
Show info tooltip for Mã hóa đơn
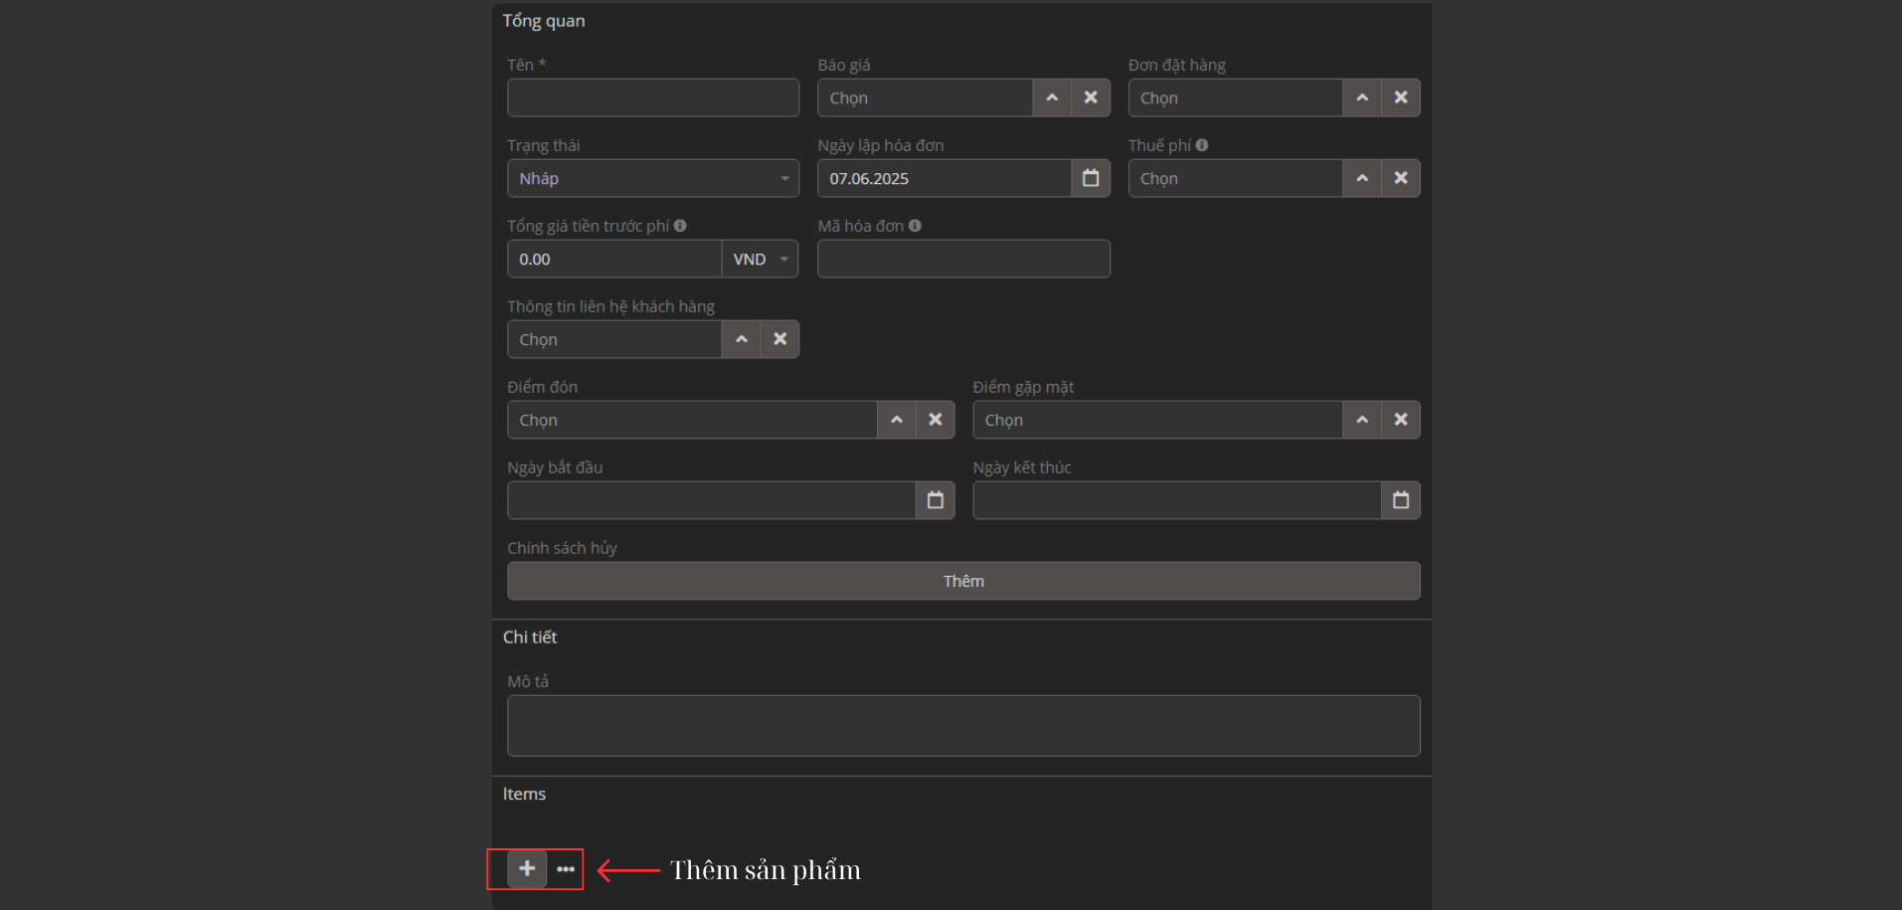(x=915, y=226)
